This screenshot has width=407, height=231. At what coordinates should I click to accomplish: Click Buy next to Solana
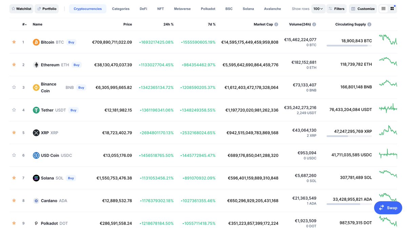pyautogui.click(x=71, y=178)
